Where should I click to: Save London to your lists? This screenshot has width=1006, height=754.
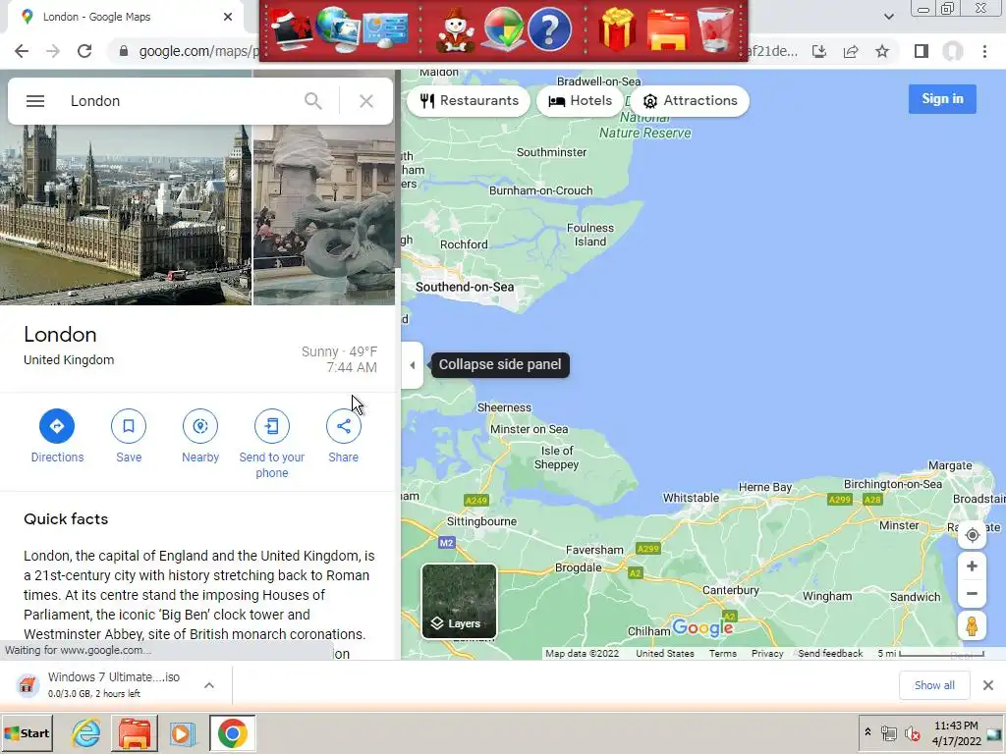pyautogui.click(x=129, y=436)
